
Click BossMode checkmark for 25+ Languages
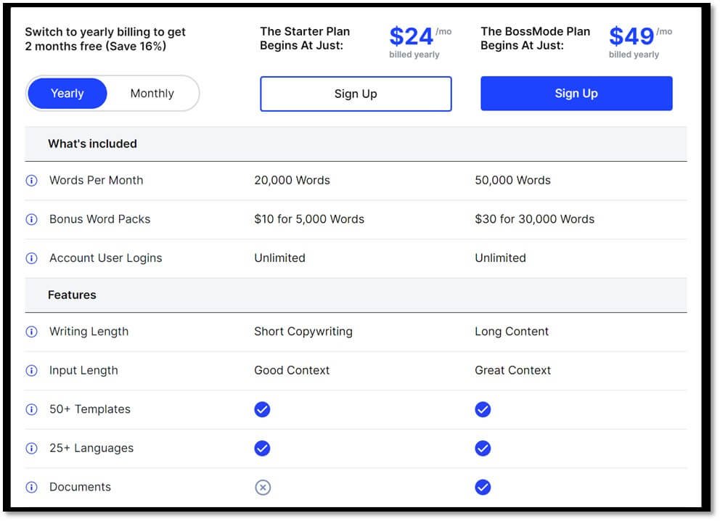point(483,448)
